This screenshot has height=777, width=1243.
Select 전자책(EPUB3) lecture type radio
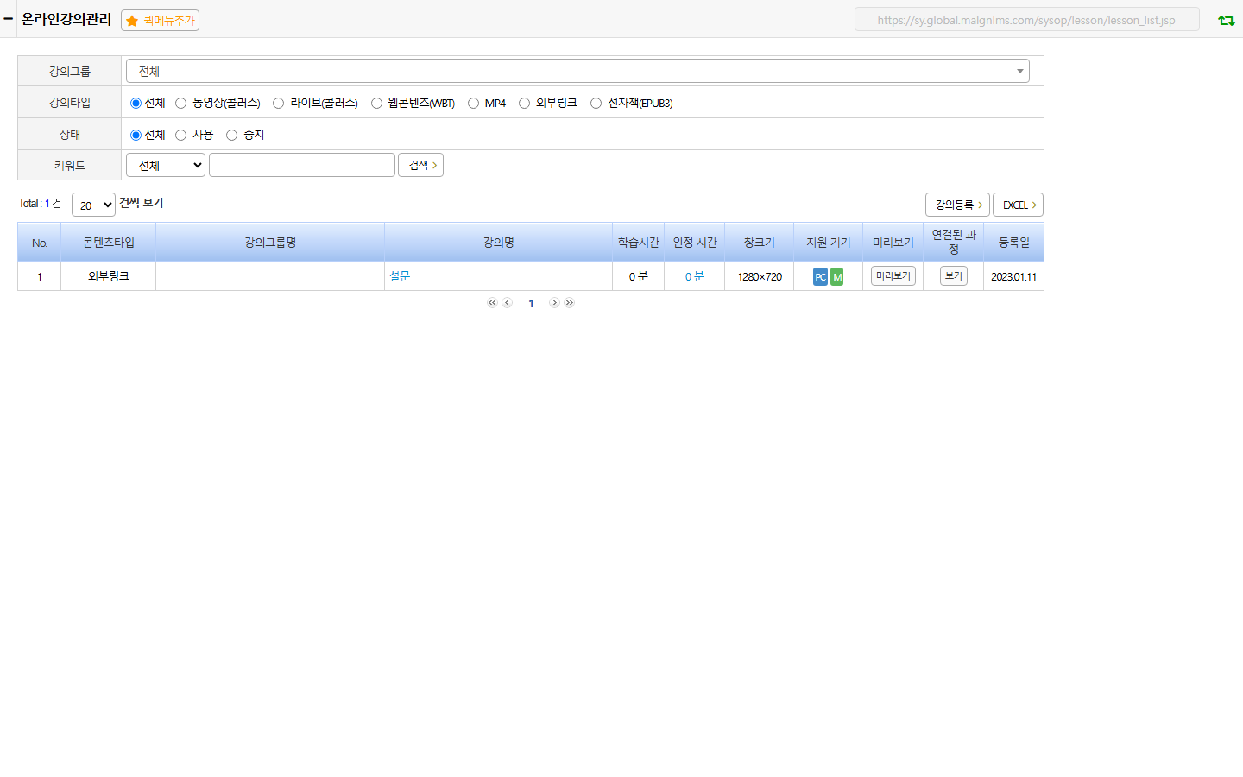coord(596,103)
